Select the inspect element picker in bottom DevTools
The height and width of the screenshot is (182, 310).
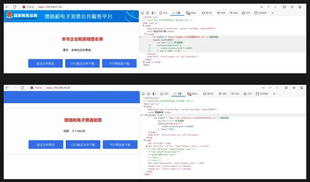point(143,94)
